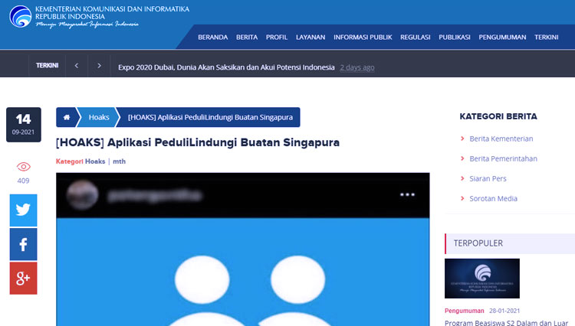Image resolution: width=575 pixels, height=326 pixels.
Task: Open Program Beasiswa S2 article link
Action: (x=506, y=323)
